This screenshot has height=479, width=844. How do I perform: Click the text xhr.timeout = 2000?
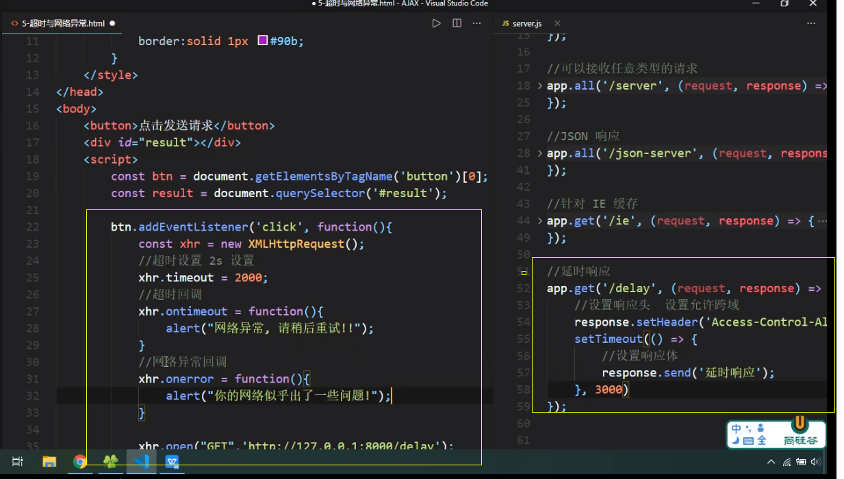(203, 277)
